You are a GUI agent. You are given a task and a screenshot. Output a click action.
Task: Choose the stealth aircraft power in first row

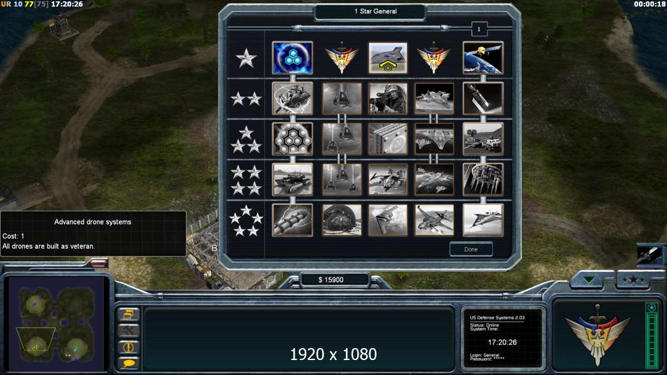[x=387, y=57]
